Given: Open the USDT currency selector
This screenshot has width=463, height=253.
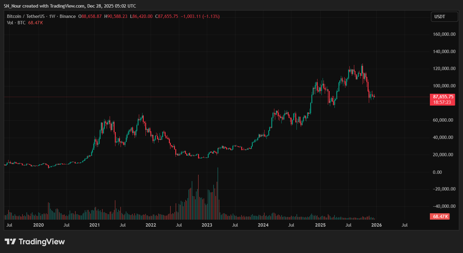Looking at the screenshot, I should (444, 17).
